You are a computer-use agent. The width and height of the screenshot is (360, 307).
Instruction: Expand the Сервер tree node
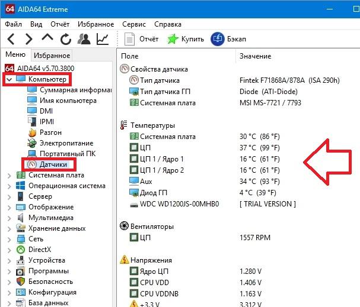coord(9,197)
